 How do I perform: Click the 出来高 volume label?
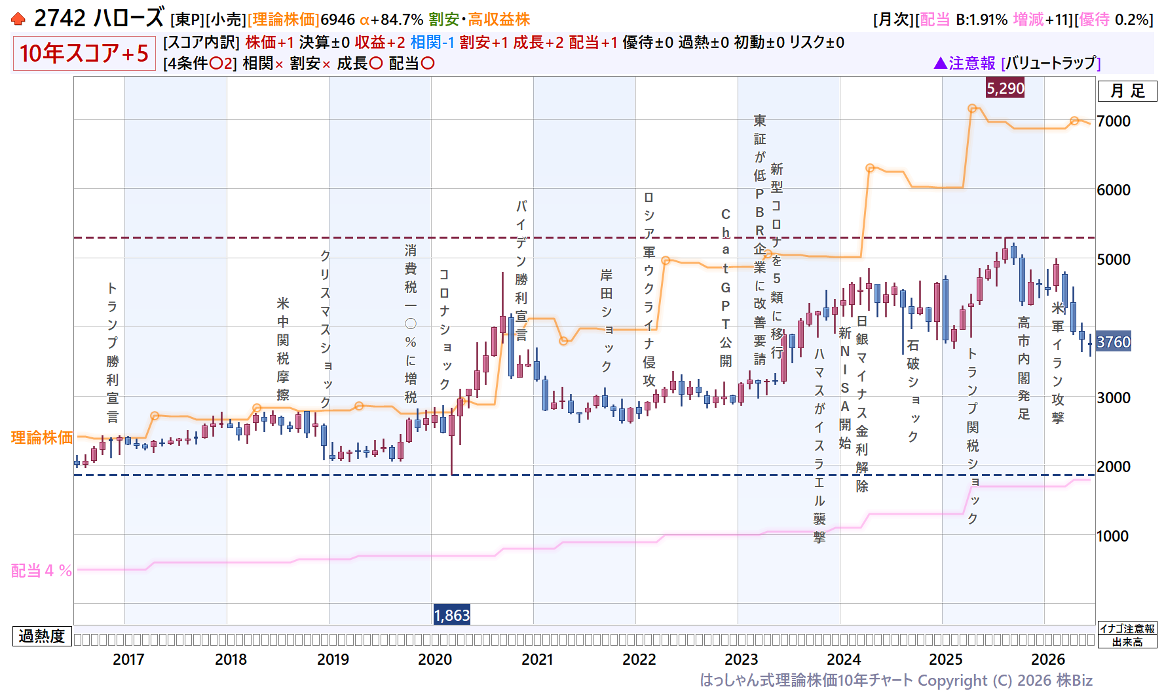(1127, 642)
